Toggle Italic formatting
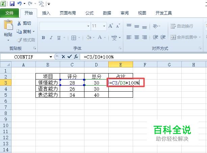The width and height of the screenshot is (207, 153). 51,38
